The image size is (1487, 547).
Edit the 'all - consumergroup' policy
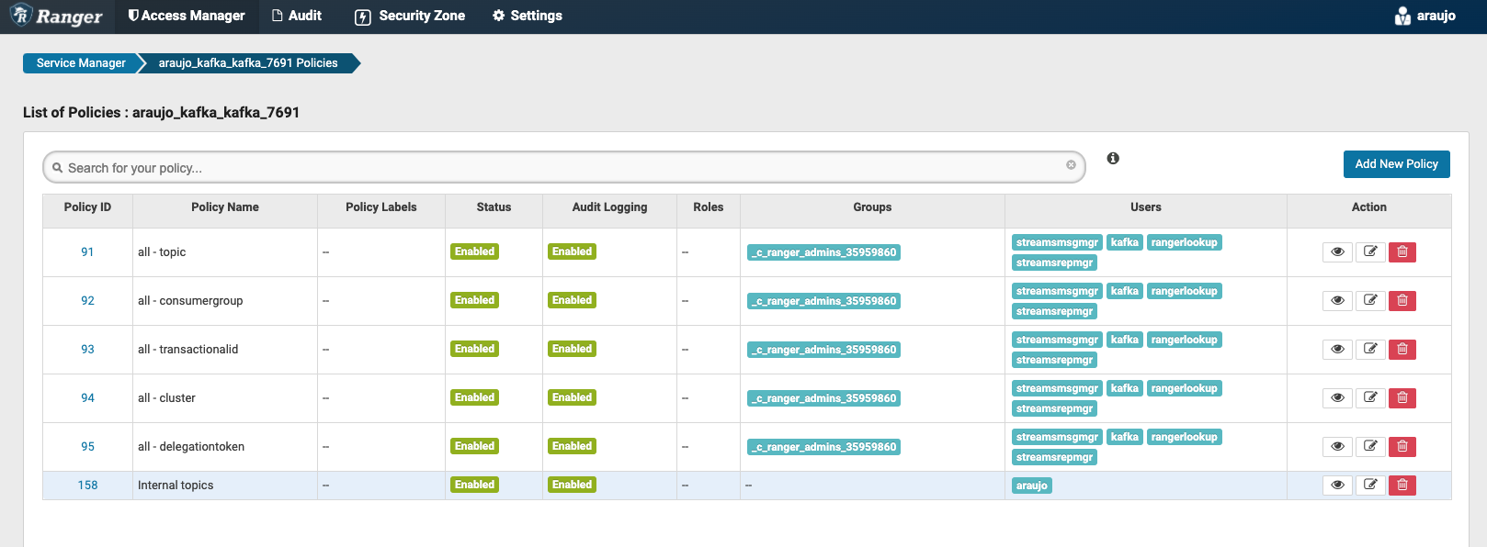[1370, 301]
